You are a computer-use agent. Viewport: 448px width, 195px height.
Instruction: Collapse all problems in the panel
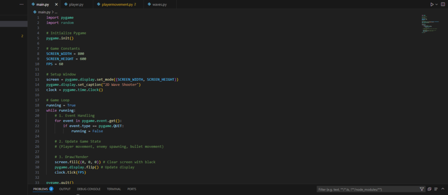429,189
